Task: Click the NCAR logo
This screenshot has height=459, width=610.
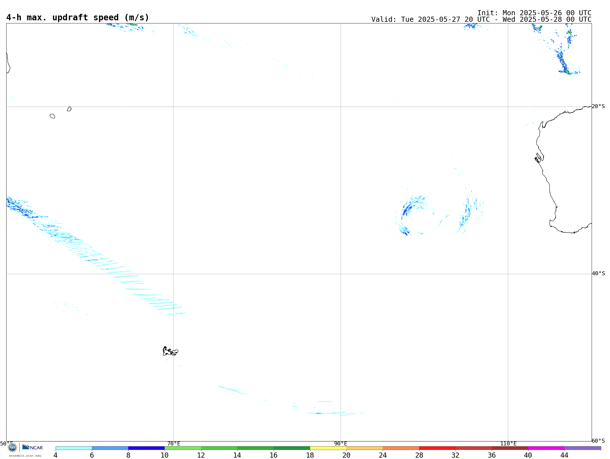Action: pyautogui.click(x=32, y=447)
